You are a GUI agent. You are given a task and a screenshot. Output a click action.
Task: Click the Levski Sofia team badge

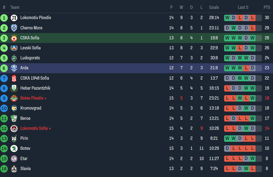tap(14, 48)
